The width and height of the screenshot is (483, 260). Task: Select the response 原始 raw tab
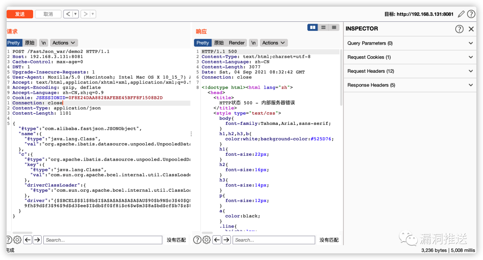pos(219,43)
